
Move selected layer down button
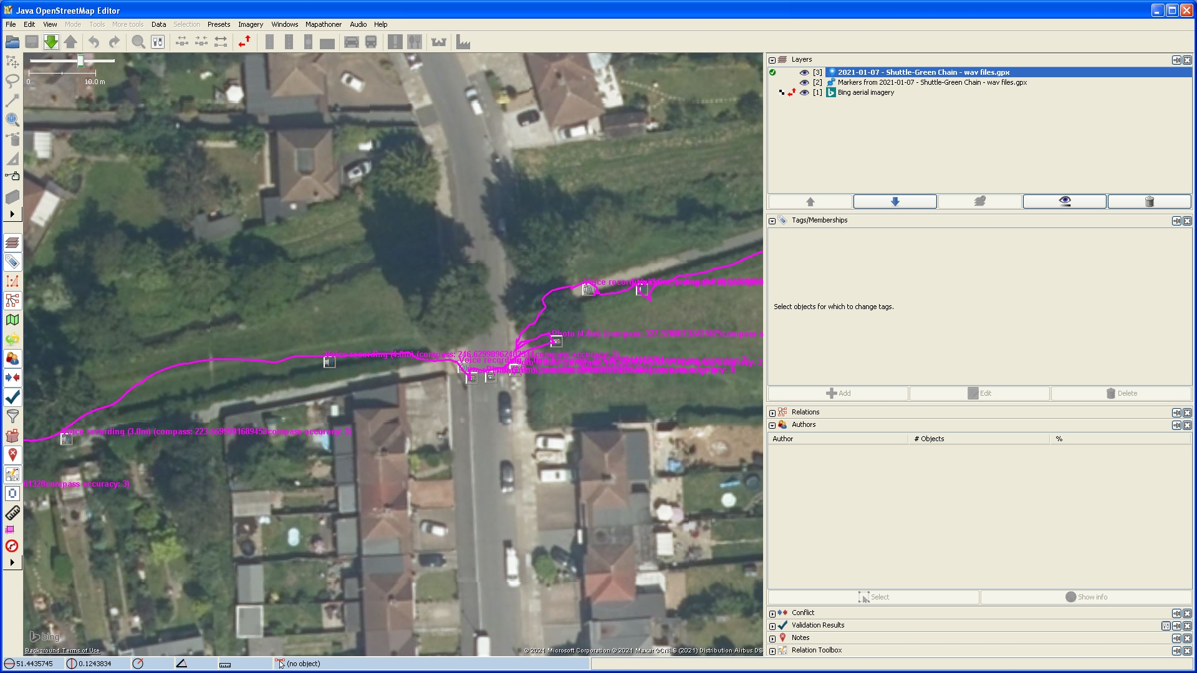895,201
